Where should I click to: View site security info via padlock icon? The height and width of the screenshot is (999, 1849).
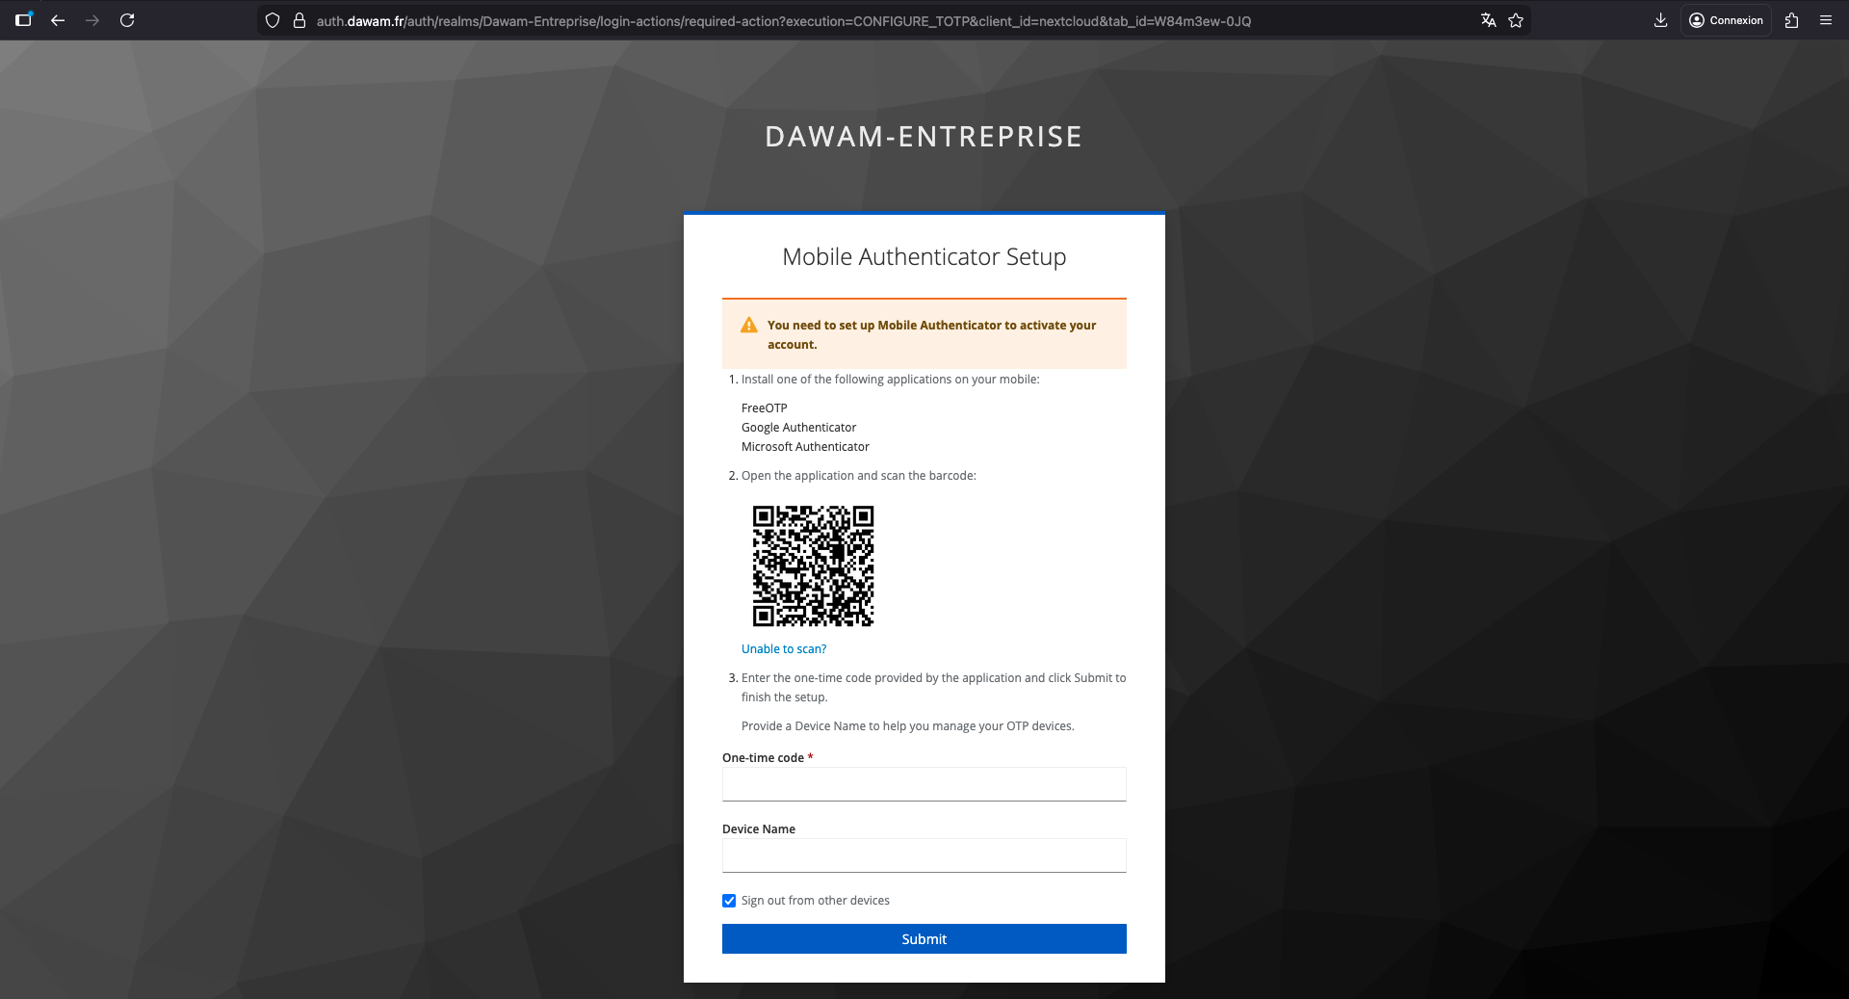pos(299,19)
